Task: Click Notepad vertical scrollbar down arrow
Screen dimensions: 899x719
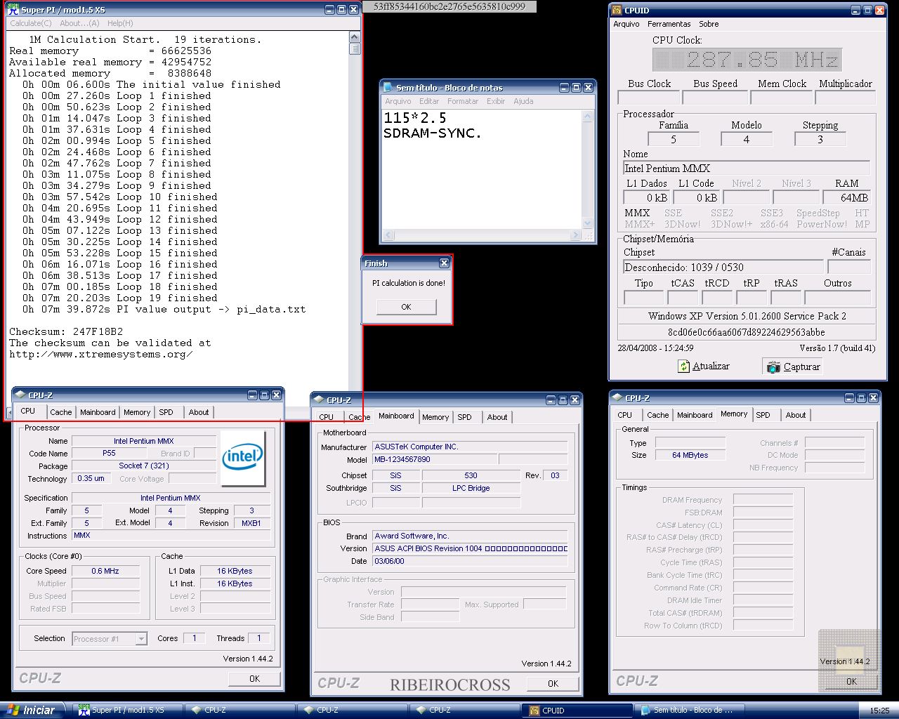Action: 588,223
